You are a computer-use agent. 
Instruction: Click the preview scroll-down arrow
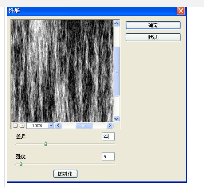coord(116,119)
